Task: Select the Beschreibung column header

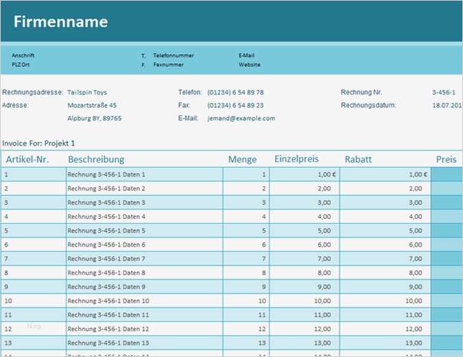Action: tap(96, 159)
